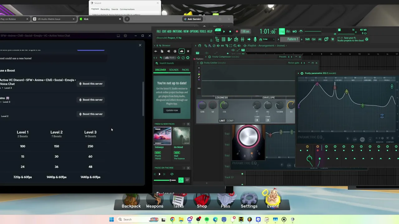
Task: Toggle the preview loop icon
Action: [x=172, y=174]
